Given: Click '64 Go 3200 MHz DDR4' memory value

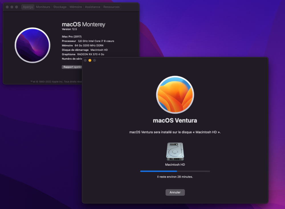Looking at the screenshot, I should pyautogui.click(x=89, y=45).
